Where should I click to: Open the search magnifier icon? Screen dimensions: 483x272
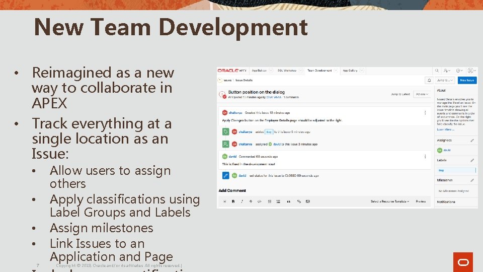point(437,71)
